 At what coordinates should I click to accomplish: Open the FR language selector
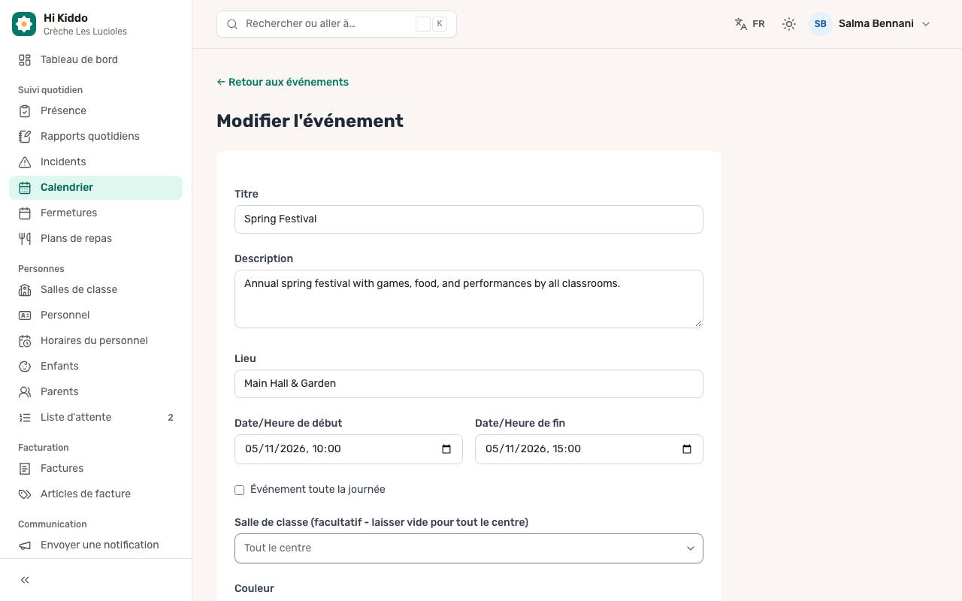[750, 24]
